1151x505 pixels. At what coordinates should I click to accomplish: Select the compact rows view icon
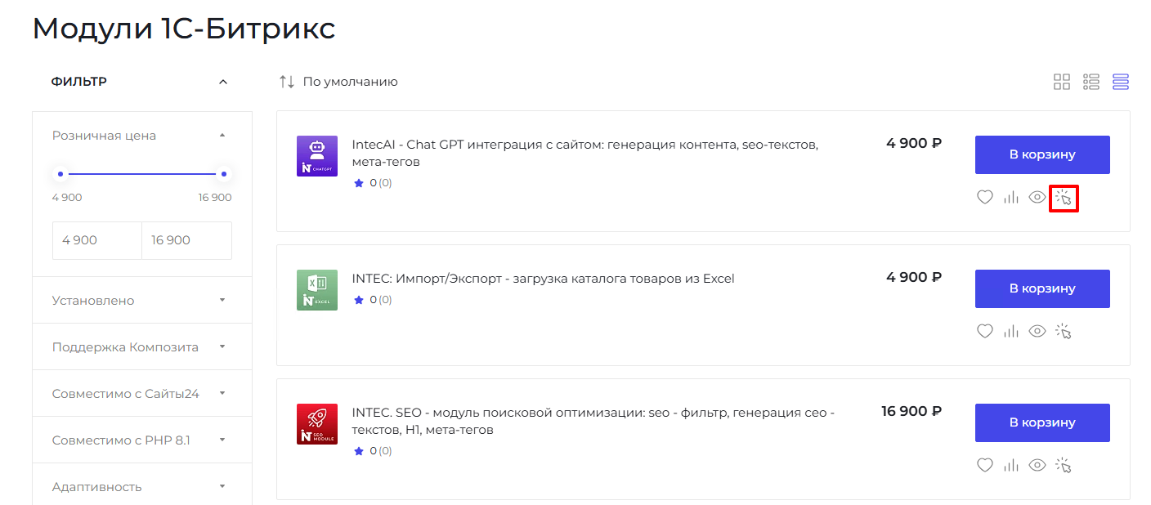pos(1121,82)
